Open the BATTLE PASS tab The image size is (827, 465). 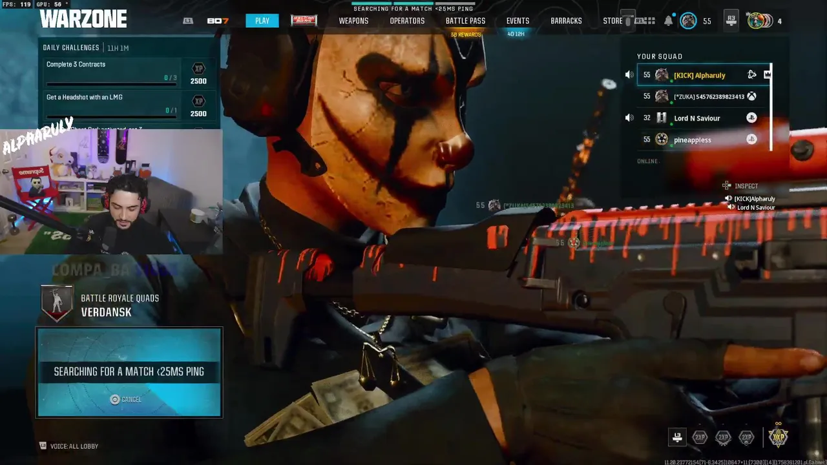465,21
